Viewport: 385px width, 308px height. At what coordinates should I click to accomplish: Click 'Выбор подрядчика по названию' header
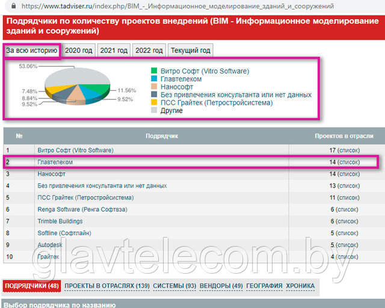60,305
